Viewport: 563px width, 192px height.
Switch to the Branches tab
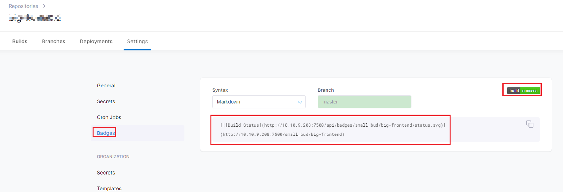coord(53,41)
